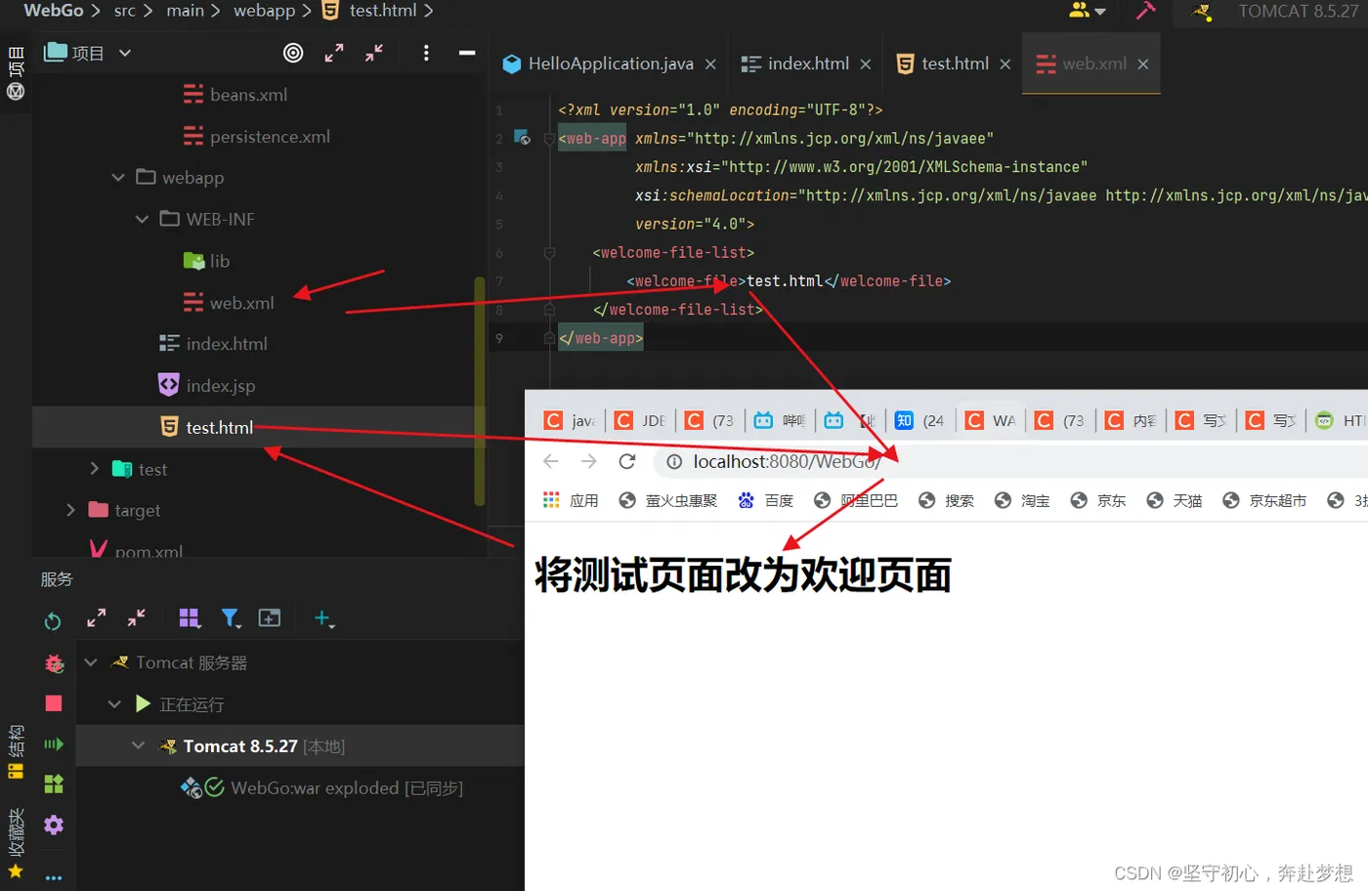Open the 结构 structure side tool window
Viewport: 1368px width, 891px height.
pyautogui.click(x=16, y=751)
